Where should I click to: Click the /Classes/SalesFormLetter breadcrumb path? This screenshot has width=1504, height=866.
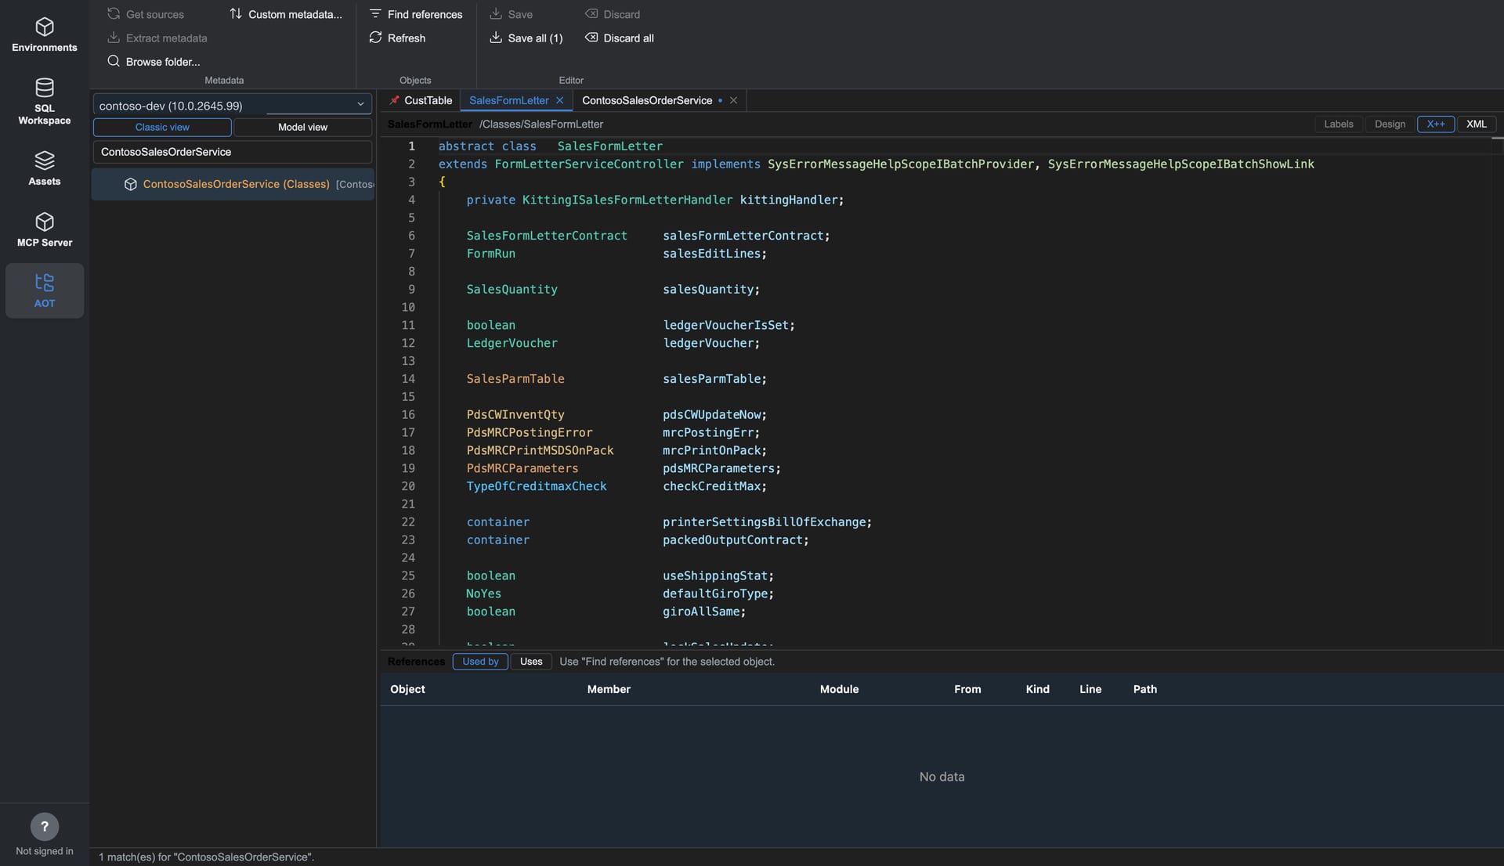click(541, 124)
